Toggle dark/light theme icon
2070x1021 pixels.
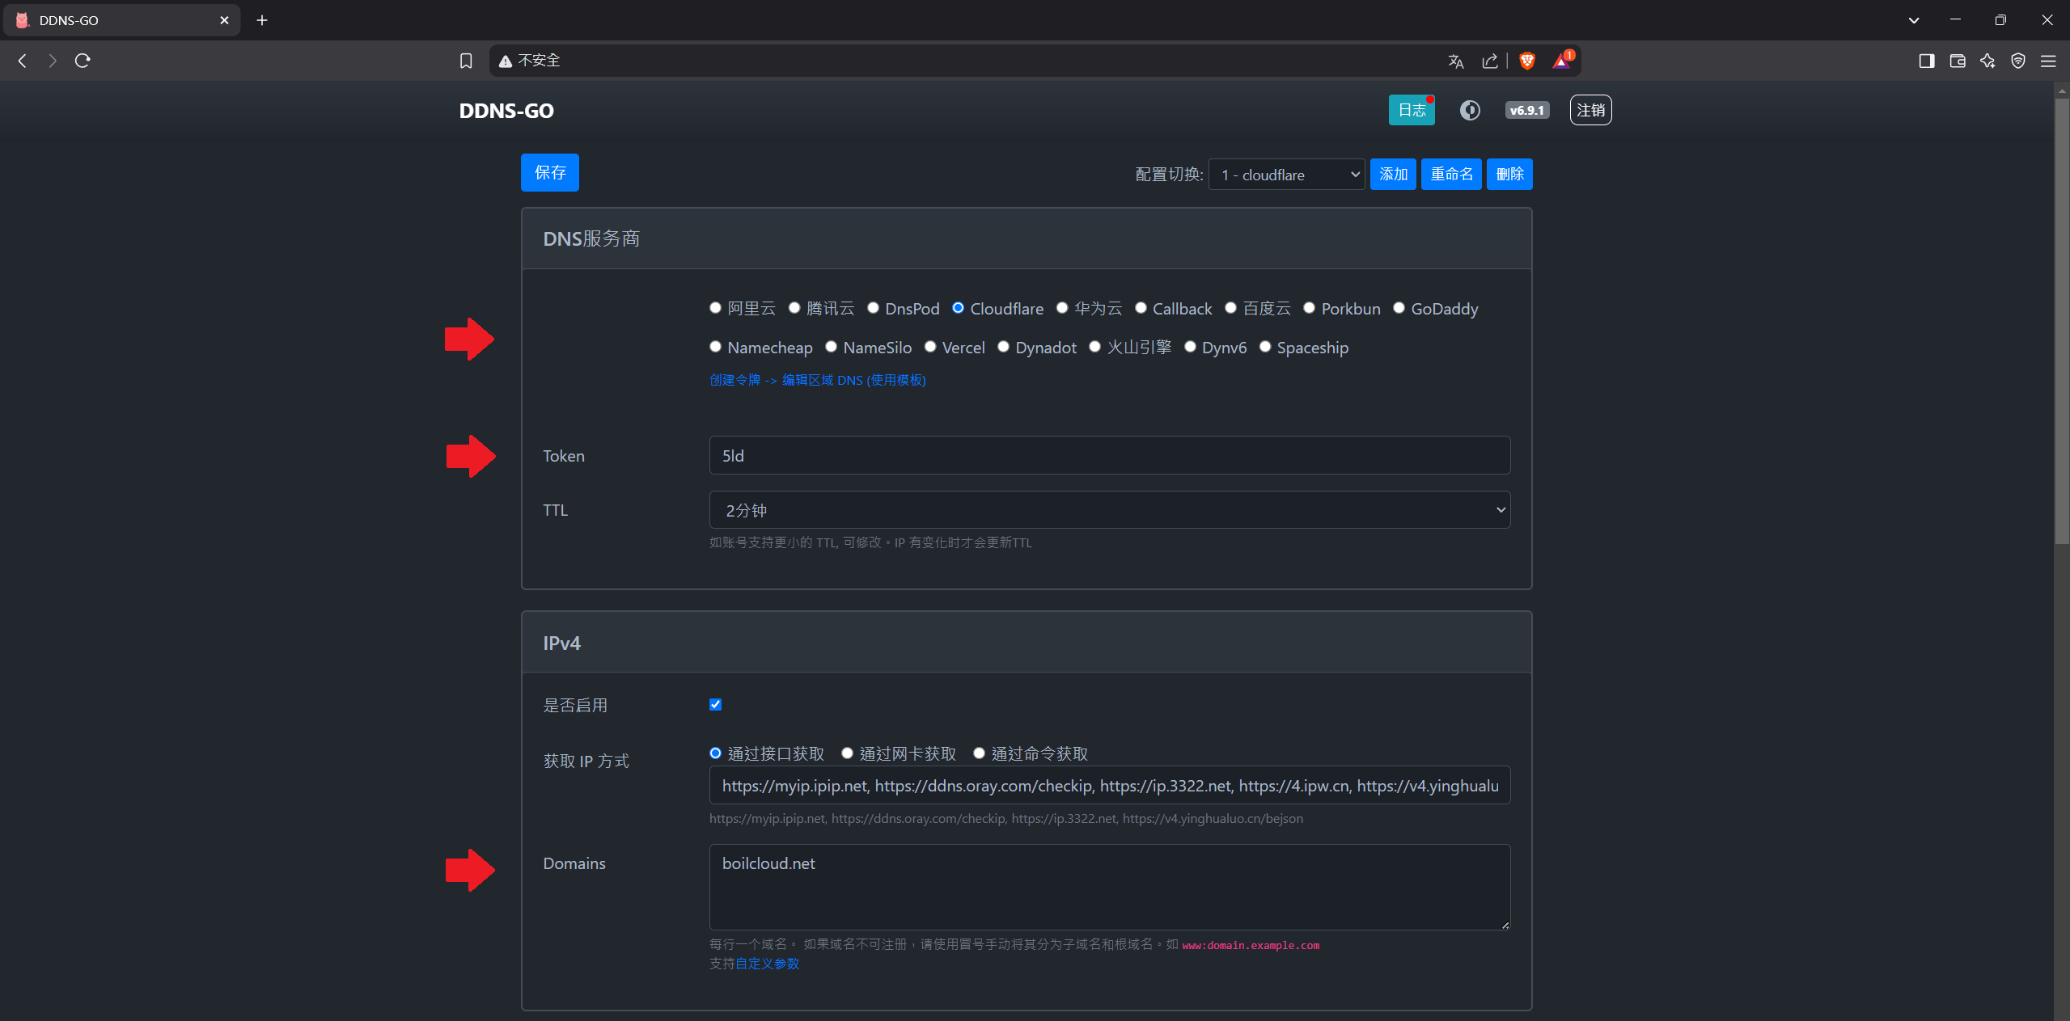point(1470,110)
